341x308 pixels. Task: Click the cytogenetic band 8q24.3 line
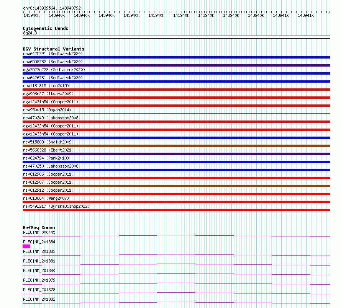[176, 37]
